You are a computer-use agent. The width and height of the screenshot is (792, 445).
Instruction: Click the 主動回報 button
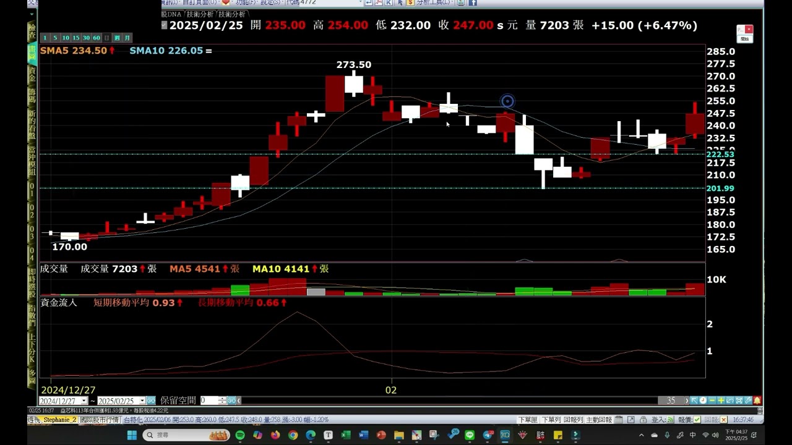click(598, 420)
